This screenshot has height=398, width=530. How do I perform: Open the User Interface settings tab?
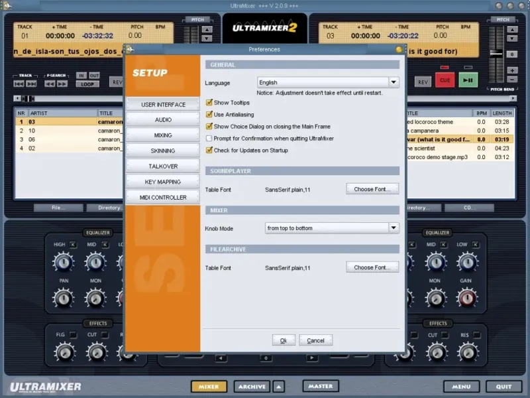pyautogui.click(x=163, y=105)
